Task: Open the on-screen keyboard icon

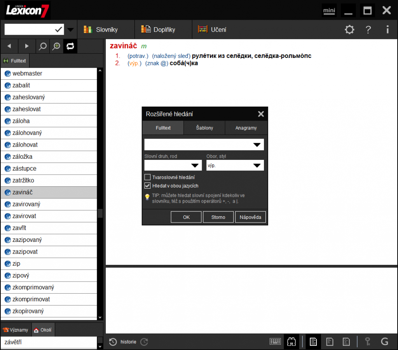Action: [x=275, y=341]
